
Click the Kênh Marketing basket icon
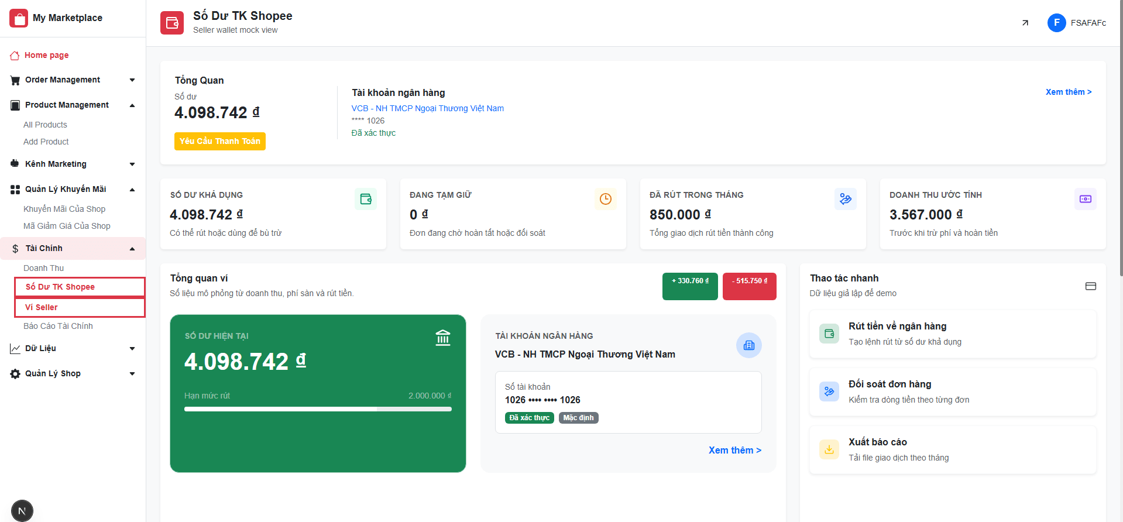pyautogui.click(x=15, y=164)
